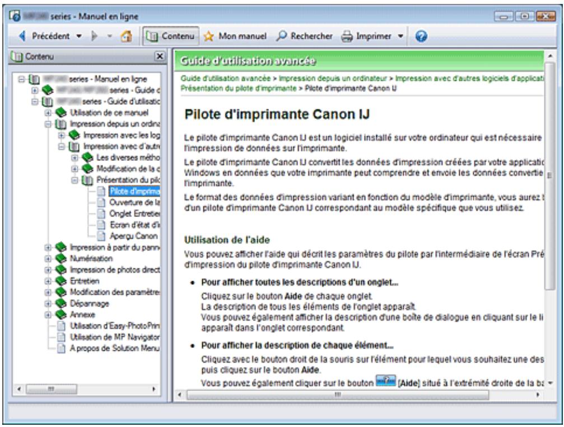Follow 'Guide d'utilisation avancée' breadcrumb link
564x427 pixels.
click(x=226, y=78)
